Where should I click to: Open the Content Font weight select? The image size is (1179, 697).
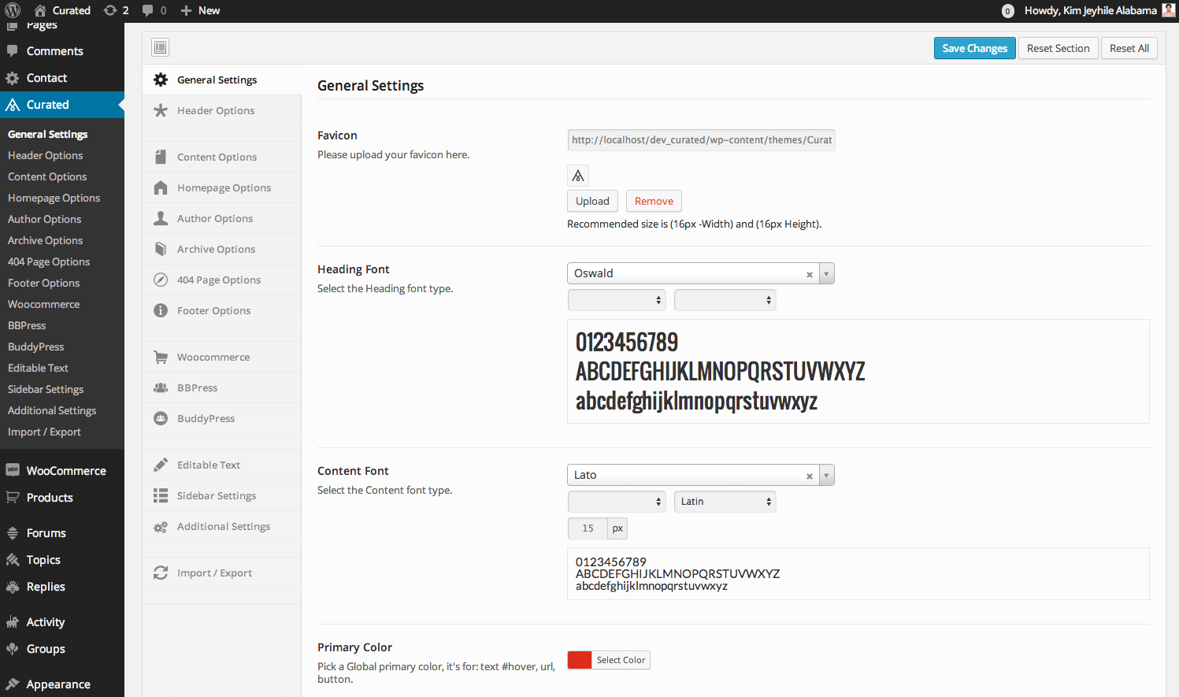tap(617, 502)
